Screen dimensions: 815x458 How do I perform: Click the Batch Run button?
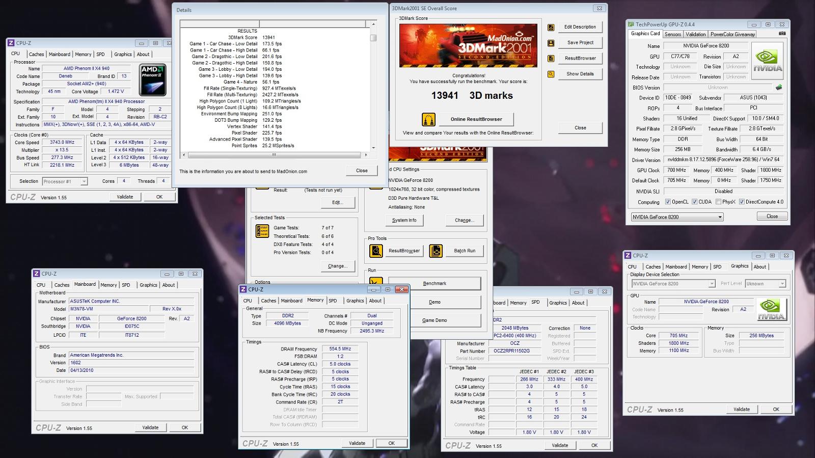pyautogui.click(x=465, y=251)
